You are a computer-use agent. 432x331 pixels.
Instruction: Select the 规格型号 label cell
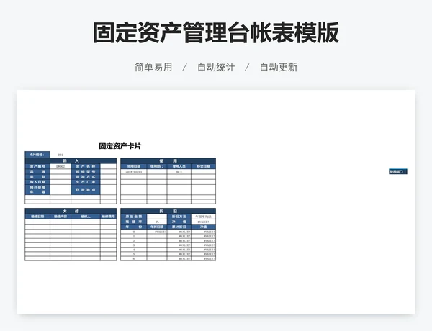tap(86, 171)
